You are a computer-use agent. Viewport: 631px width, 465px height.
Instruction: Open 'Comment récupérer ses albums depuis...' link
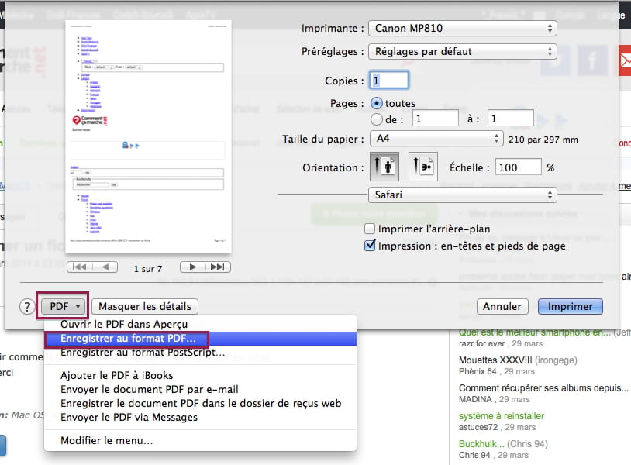(543, 388)
